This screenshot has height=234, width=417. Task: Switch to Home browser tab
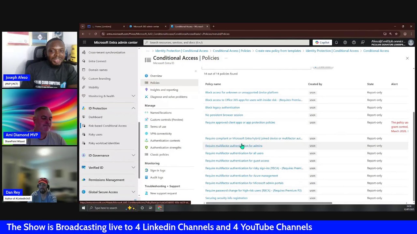click(x=103, y=26)
